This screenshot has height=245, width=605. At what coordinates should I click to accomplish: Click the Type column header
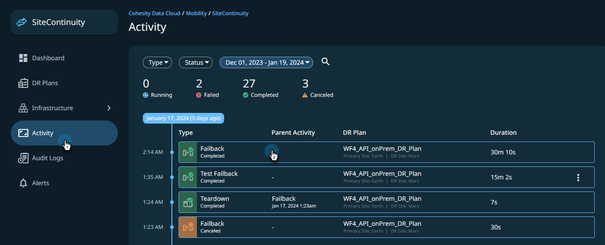click(x=186, y=133)
